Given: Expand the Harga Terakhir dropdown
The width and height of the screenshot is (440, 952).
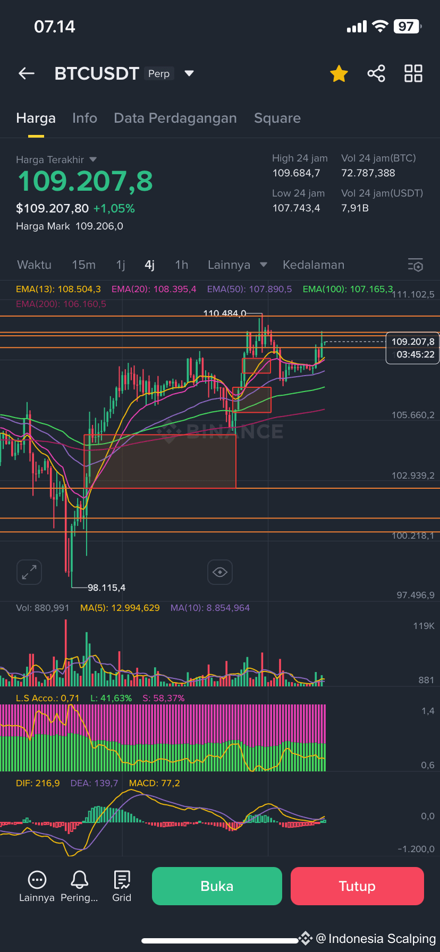Looking at the screenshot, I should pos(93,159).
